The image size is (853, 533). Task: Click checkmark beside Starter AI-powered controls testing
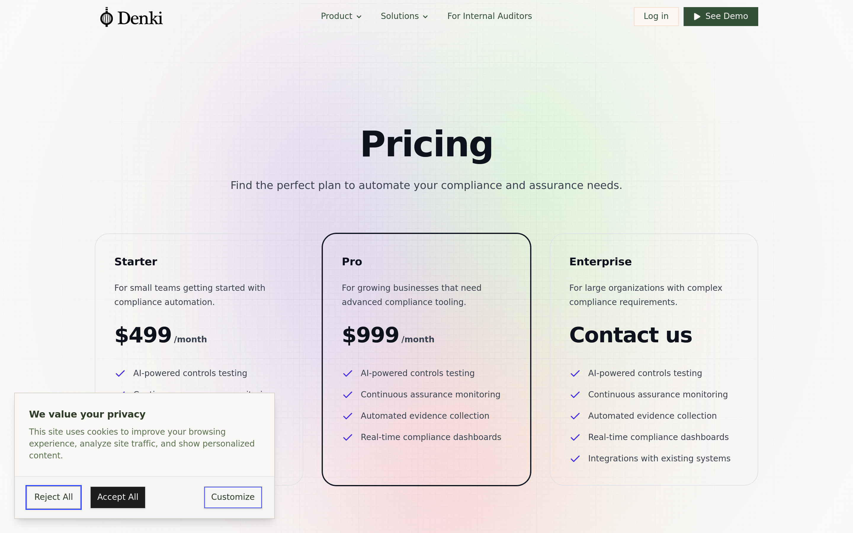[x=120, y=373]
